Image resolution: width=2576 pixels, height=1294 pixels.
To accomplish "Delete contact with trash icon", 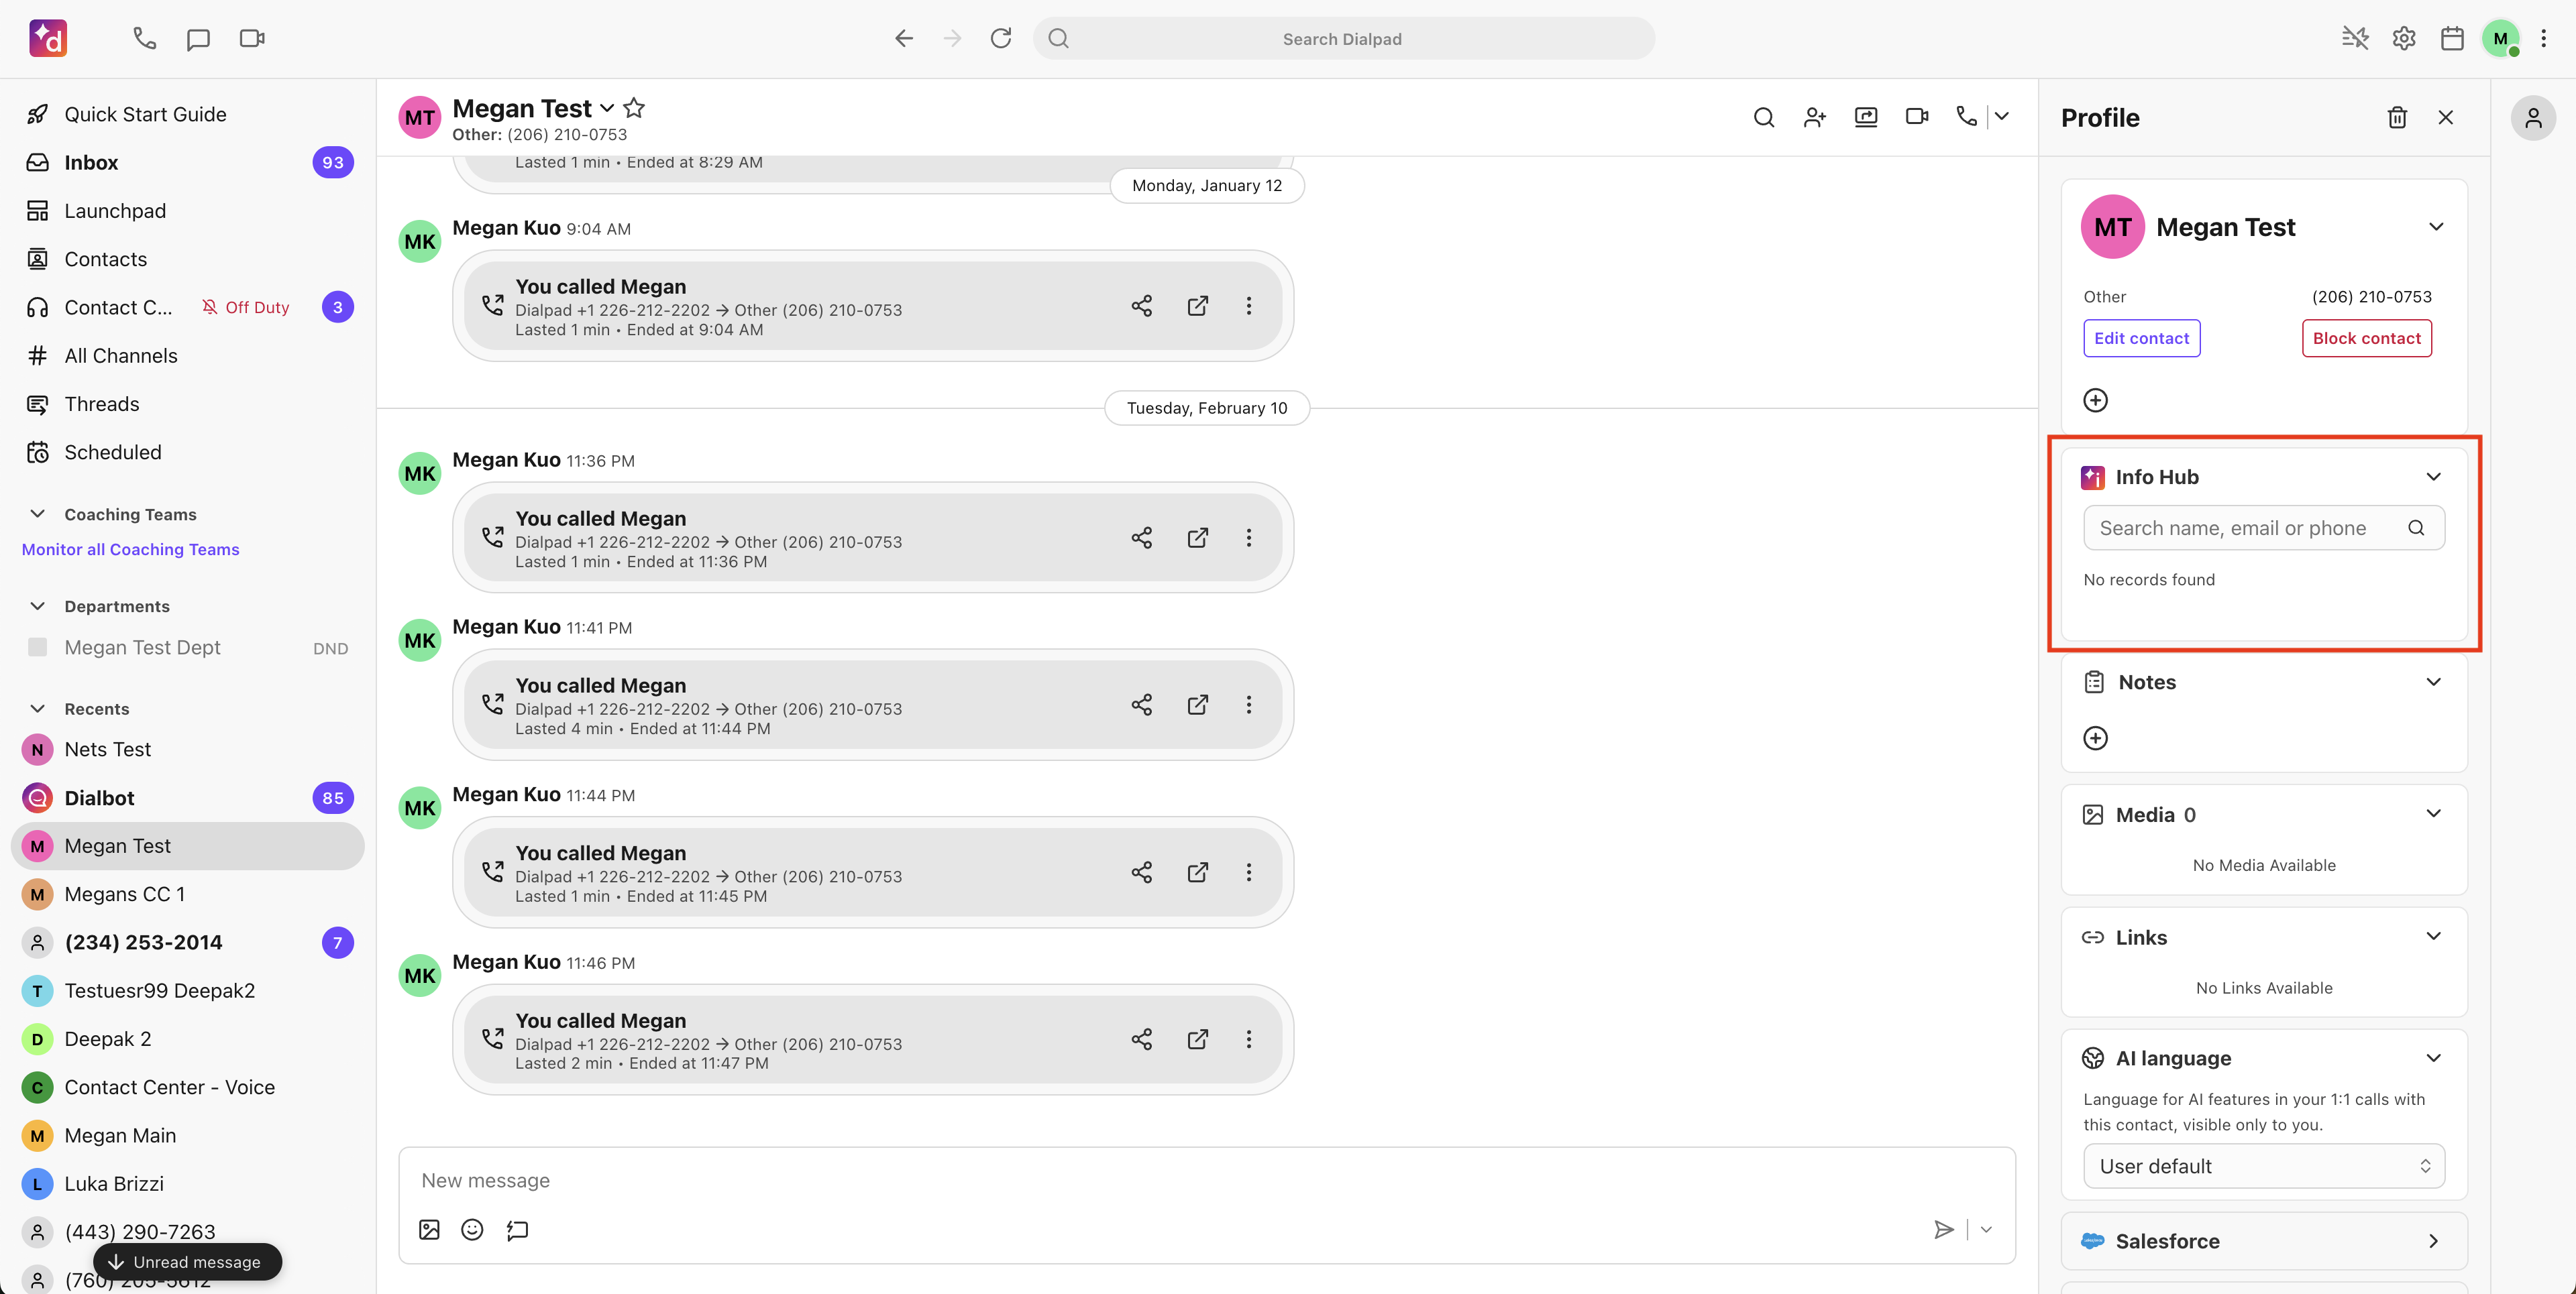I will pos(2397,118).
